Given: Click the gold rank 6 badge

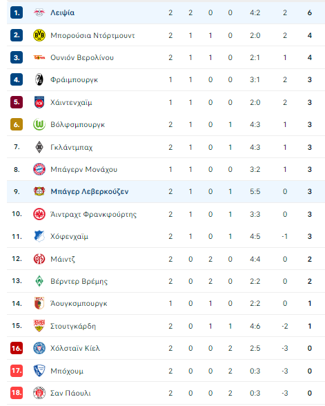Looking at the screenshot, I should [17, 124].
